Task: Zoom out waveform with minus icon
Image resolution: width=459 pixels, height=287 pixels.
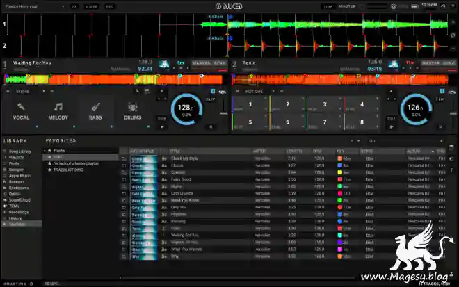Action: 453,49
